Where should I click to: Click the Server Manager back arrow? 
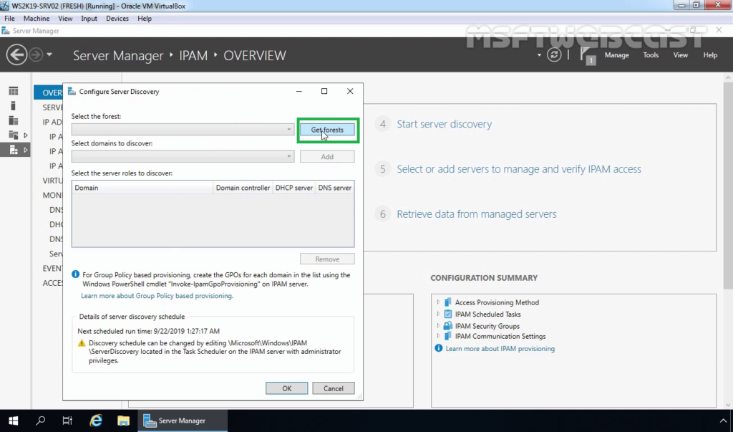(x=16, y=55)
